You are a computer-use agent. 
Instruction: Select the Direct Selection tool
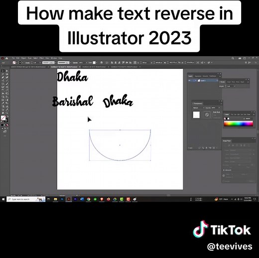(x=7, y=71)
